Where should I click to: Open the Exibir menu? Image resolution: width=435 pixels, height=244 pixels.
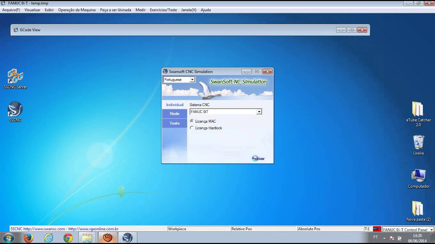pyautogui.click(x=49, y=10)
